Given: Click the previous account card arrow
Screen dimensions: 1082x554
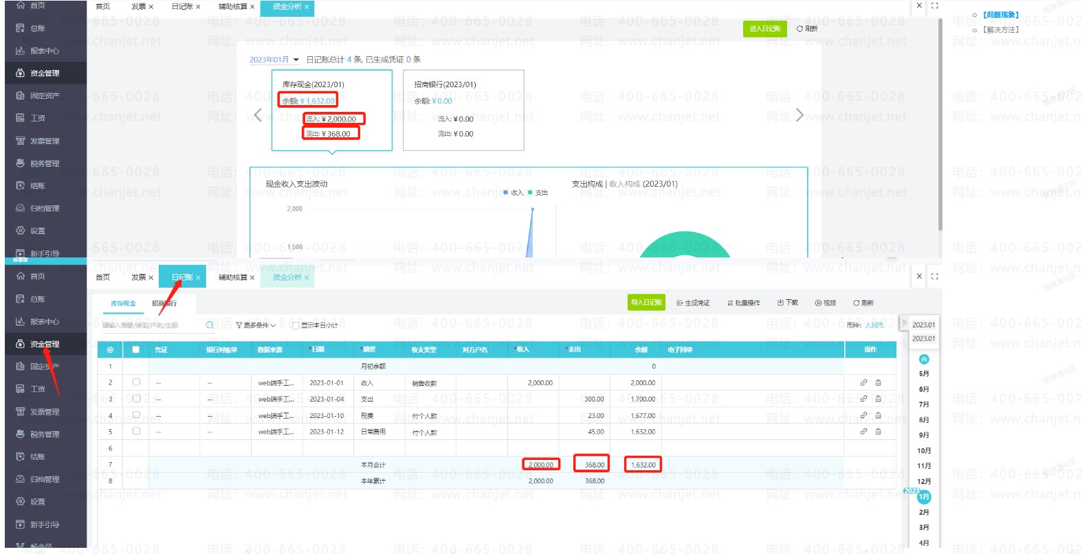Looking at the screenshot, I should tap(258, 115).
